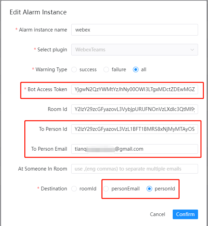
Task: Click the To Person Email input
Action: click(x=134, y=149)
